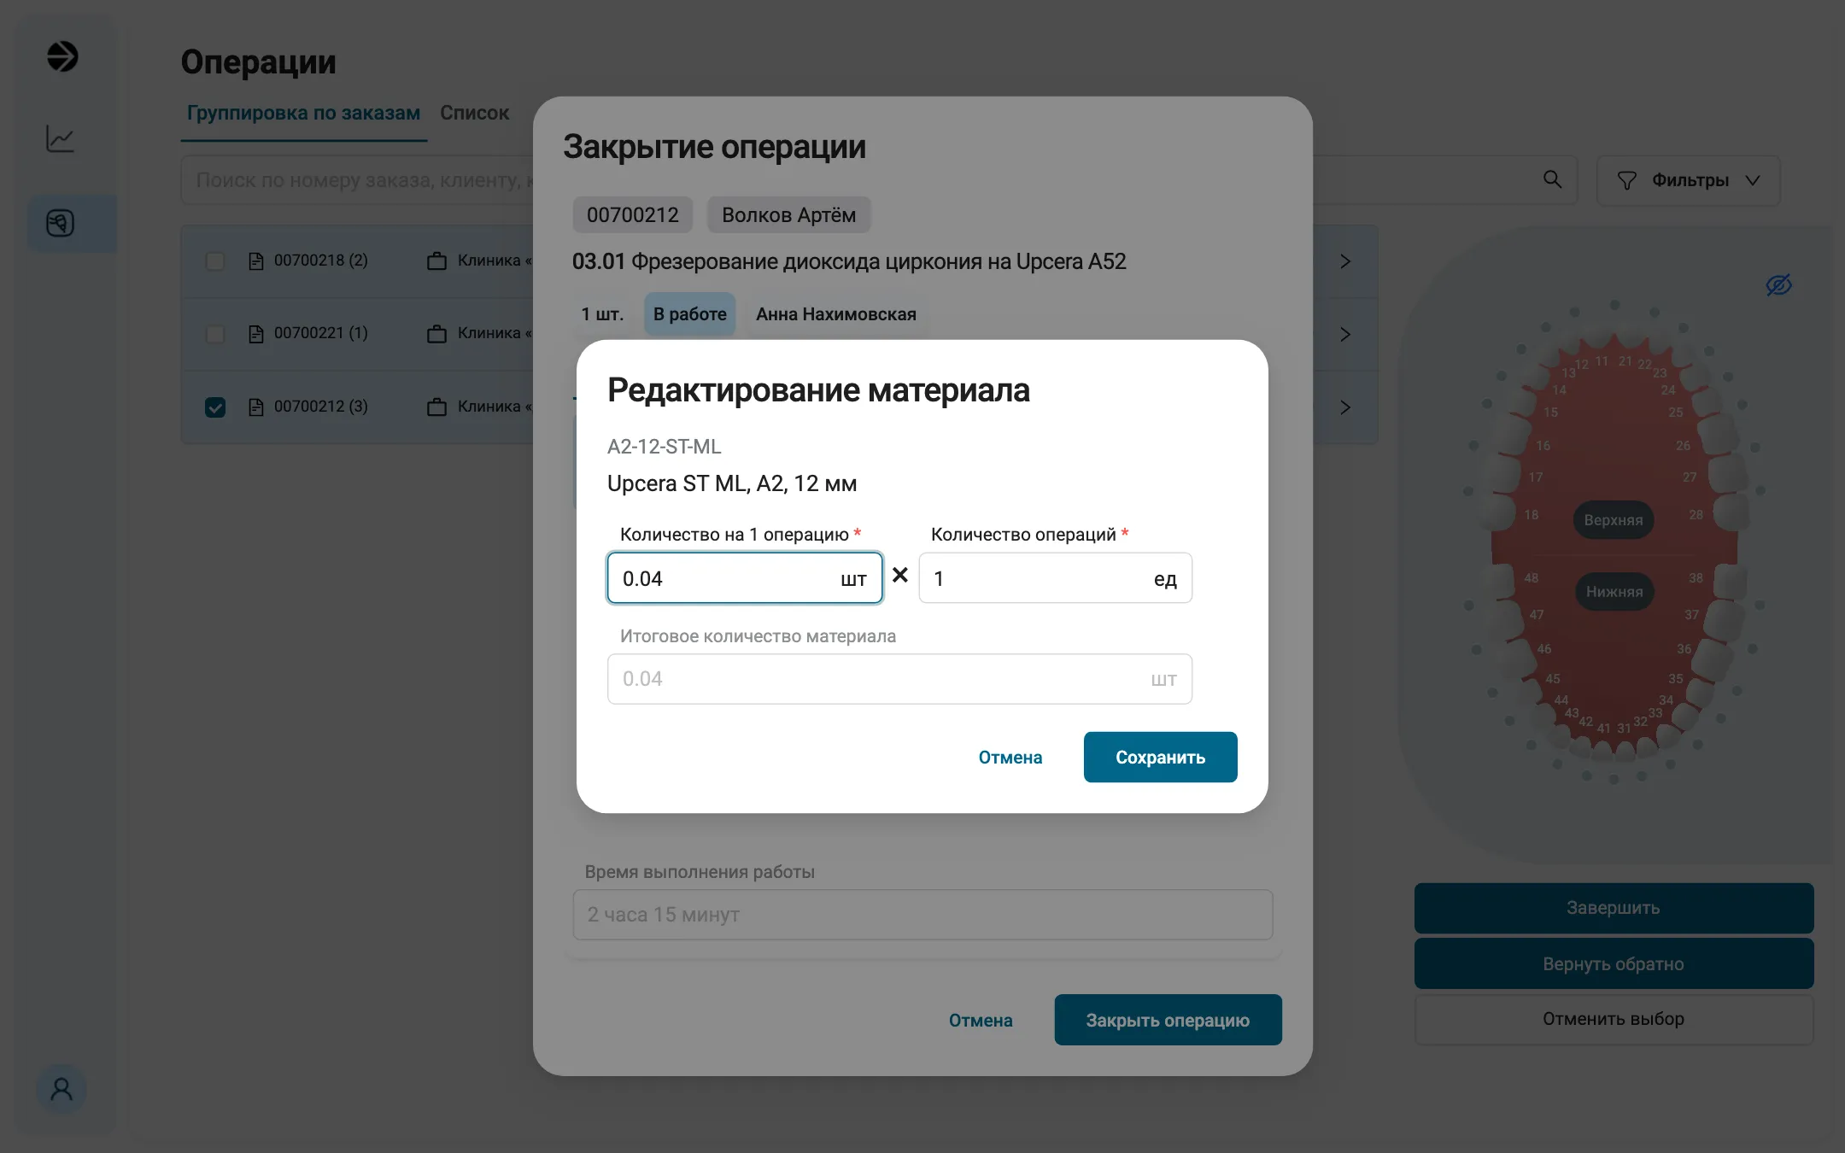The image size is (1845, 1153).
Task: Open the analytics chart sidebar icon
Action: tap(61, 138)
